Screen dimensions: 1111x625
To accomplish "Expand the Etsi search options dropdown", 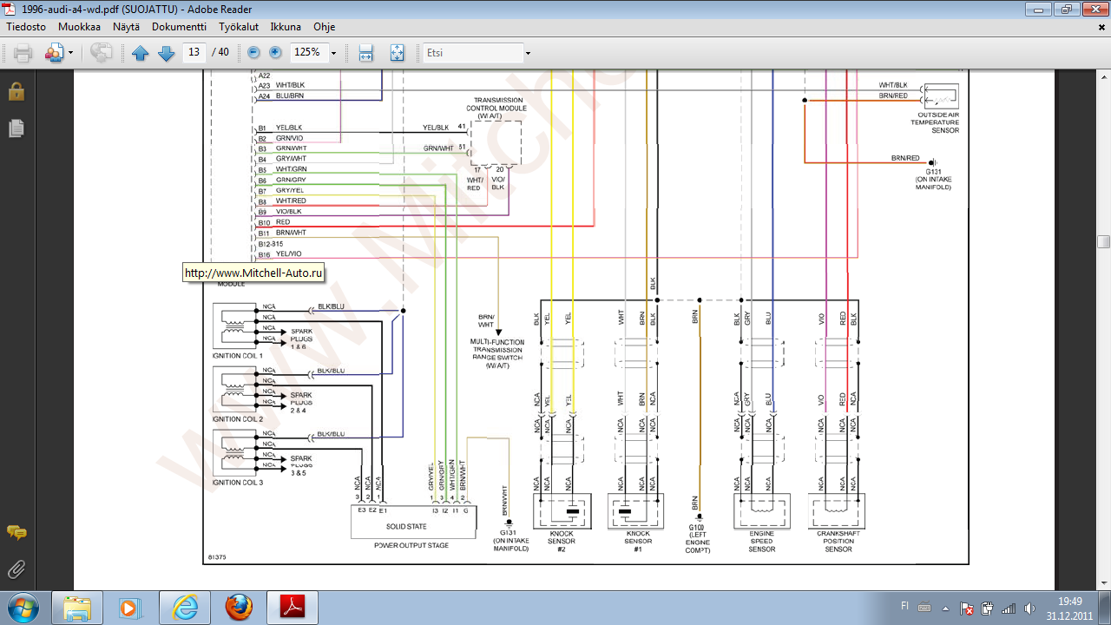I will tap(527, 53).
